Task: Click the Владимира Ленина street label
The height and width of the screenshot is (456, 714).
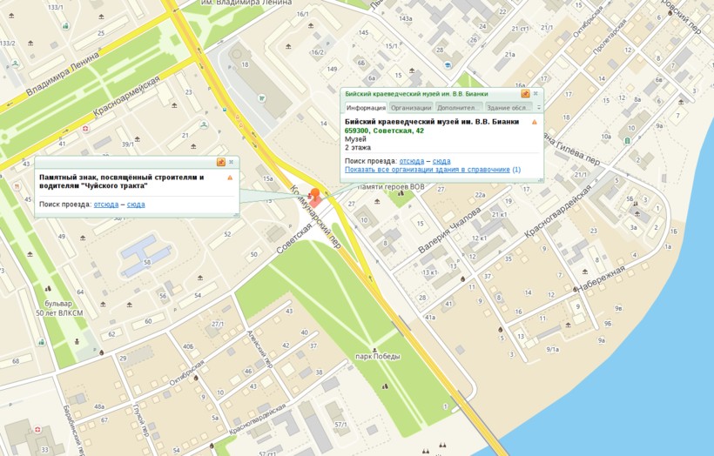Action: pos(63,74)
